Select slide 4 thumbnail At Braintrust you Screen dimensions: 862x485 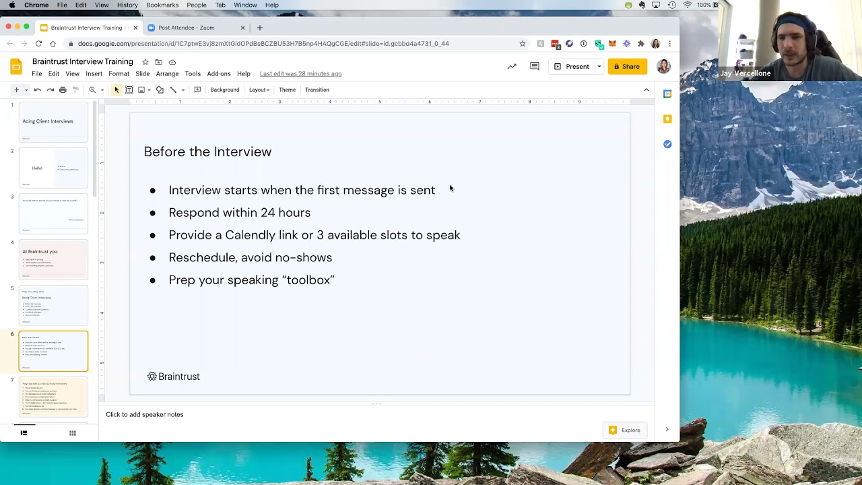pos(53,259)
